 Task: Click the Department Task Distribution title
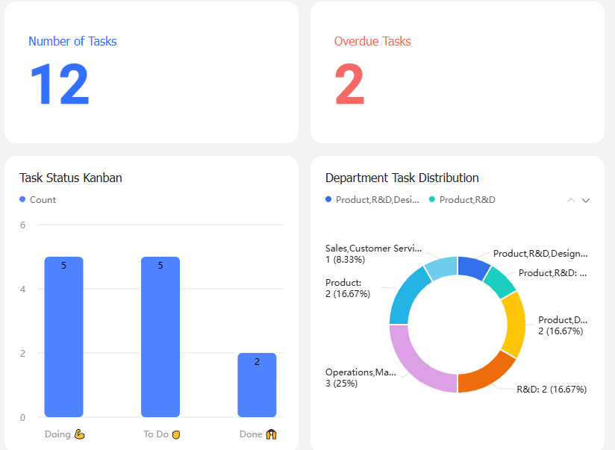coord(402,178)
